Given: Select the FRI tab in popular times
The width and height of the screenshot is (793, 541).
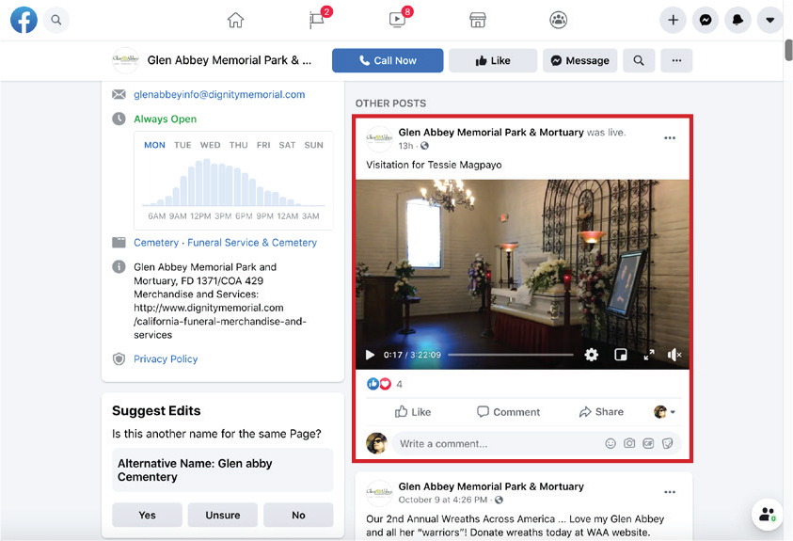Looking at the screenshot, I should pos(263,145).
